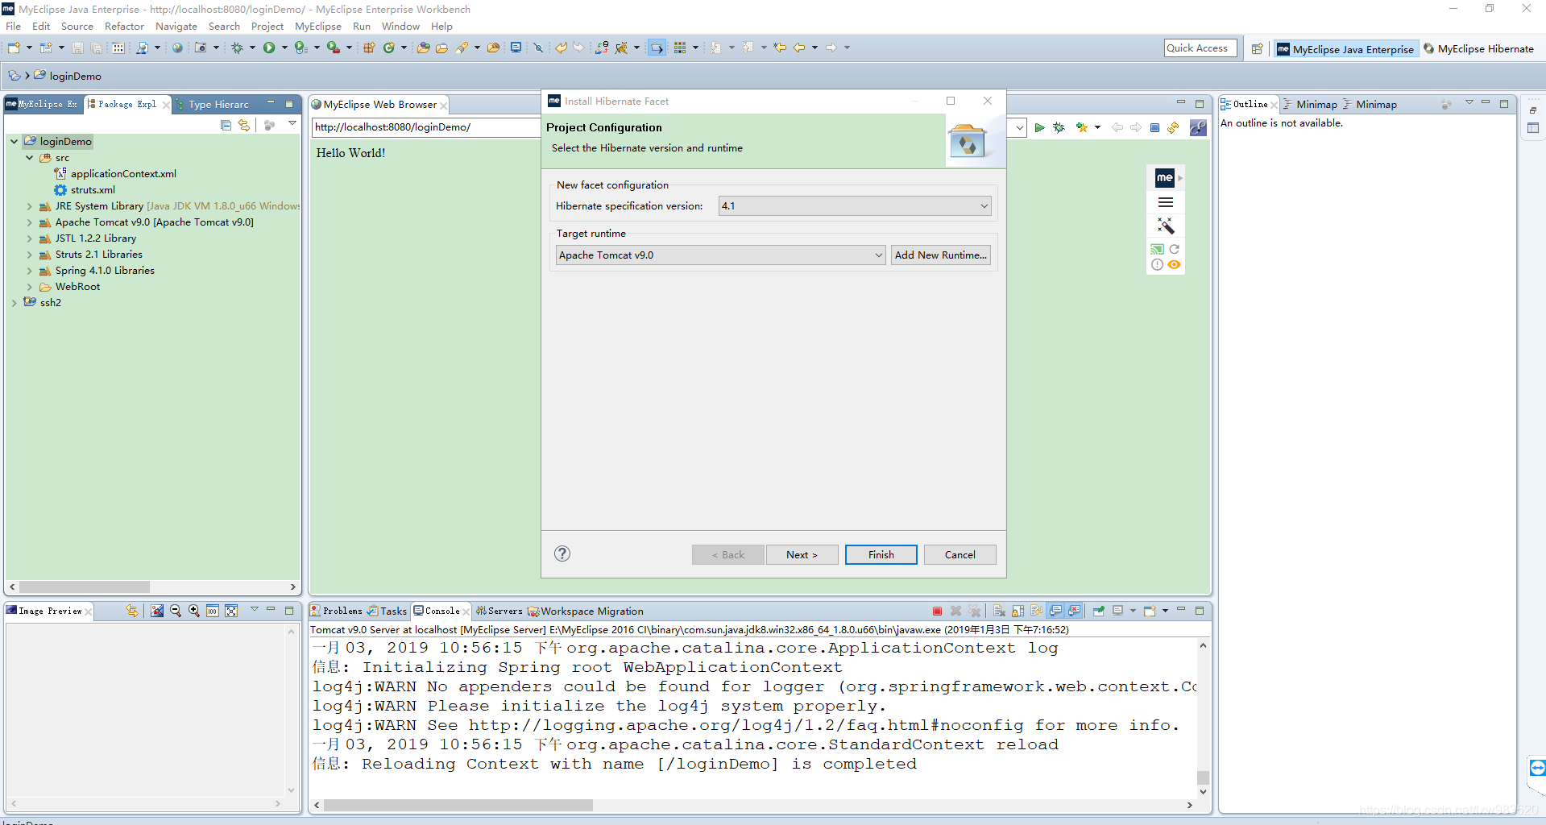Expand Struts 2.1 Libraries node
Viewport: 1546px width, 825px height.
click(x=30, y=255)
